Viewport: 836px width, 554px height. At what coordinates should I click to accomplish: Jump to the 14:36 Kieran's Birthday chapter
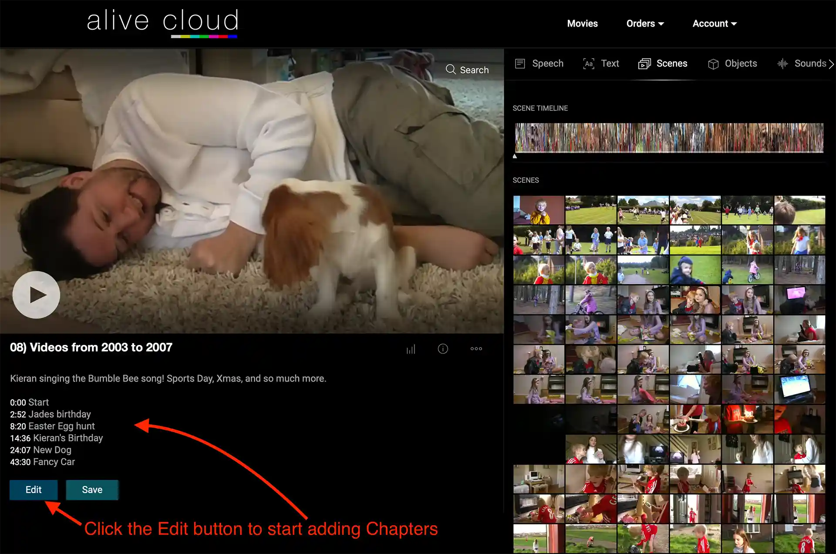57,438
